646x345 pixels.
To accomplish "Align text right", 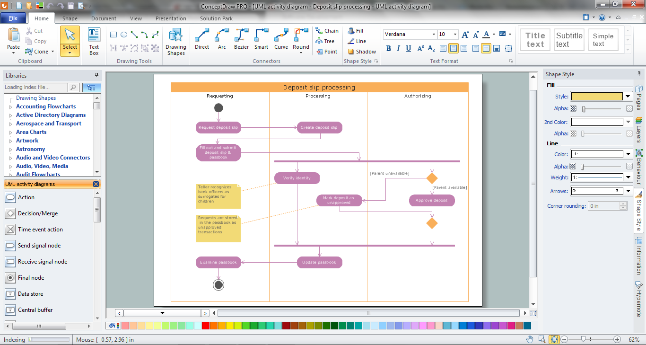I will pyautogui.click(x=464, y=48).
